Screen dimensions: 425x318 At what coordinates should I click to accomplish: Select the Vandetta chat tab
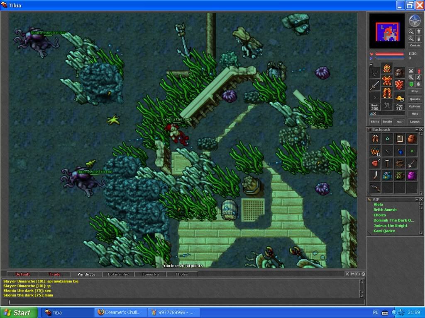click(86, 274)
